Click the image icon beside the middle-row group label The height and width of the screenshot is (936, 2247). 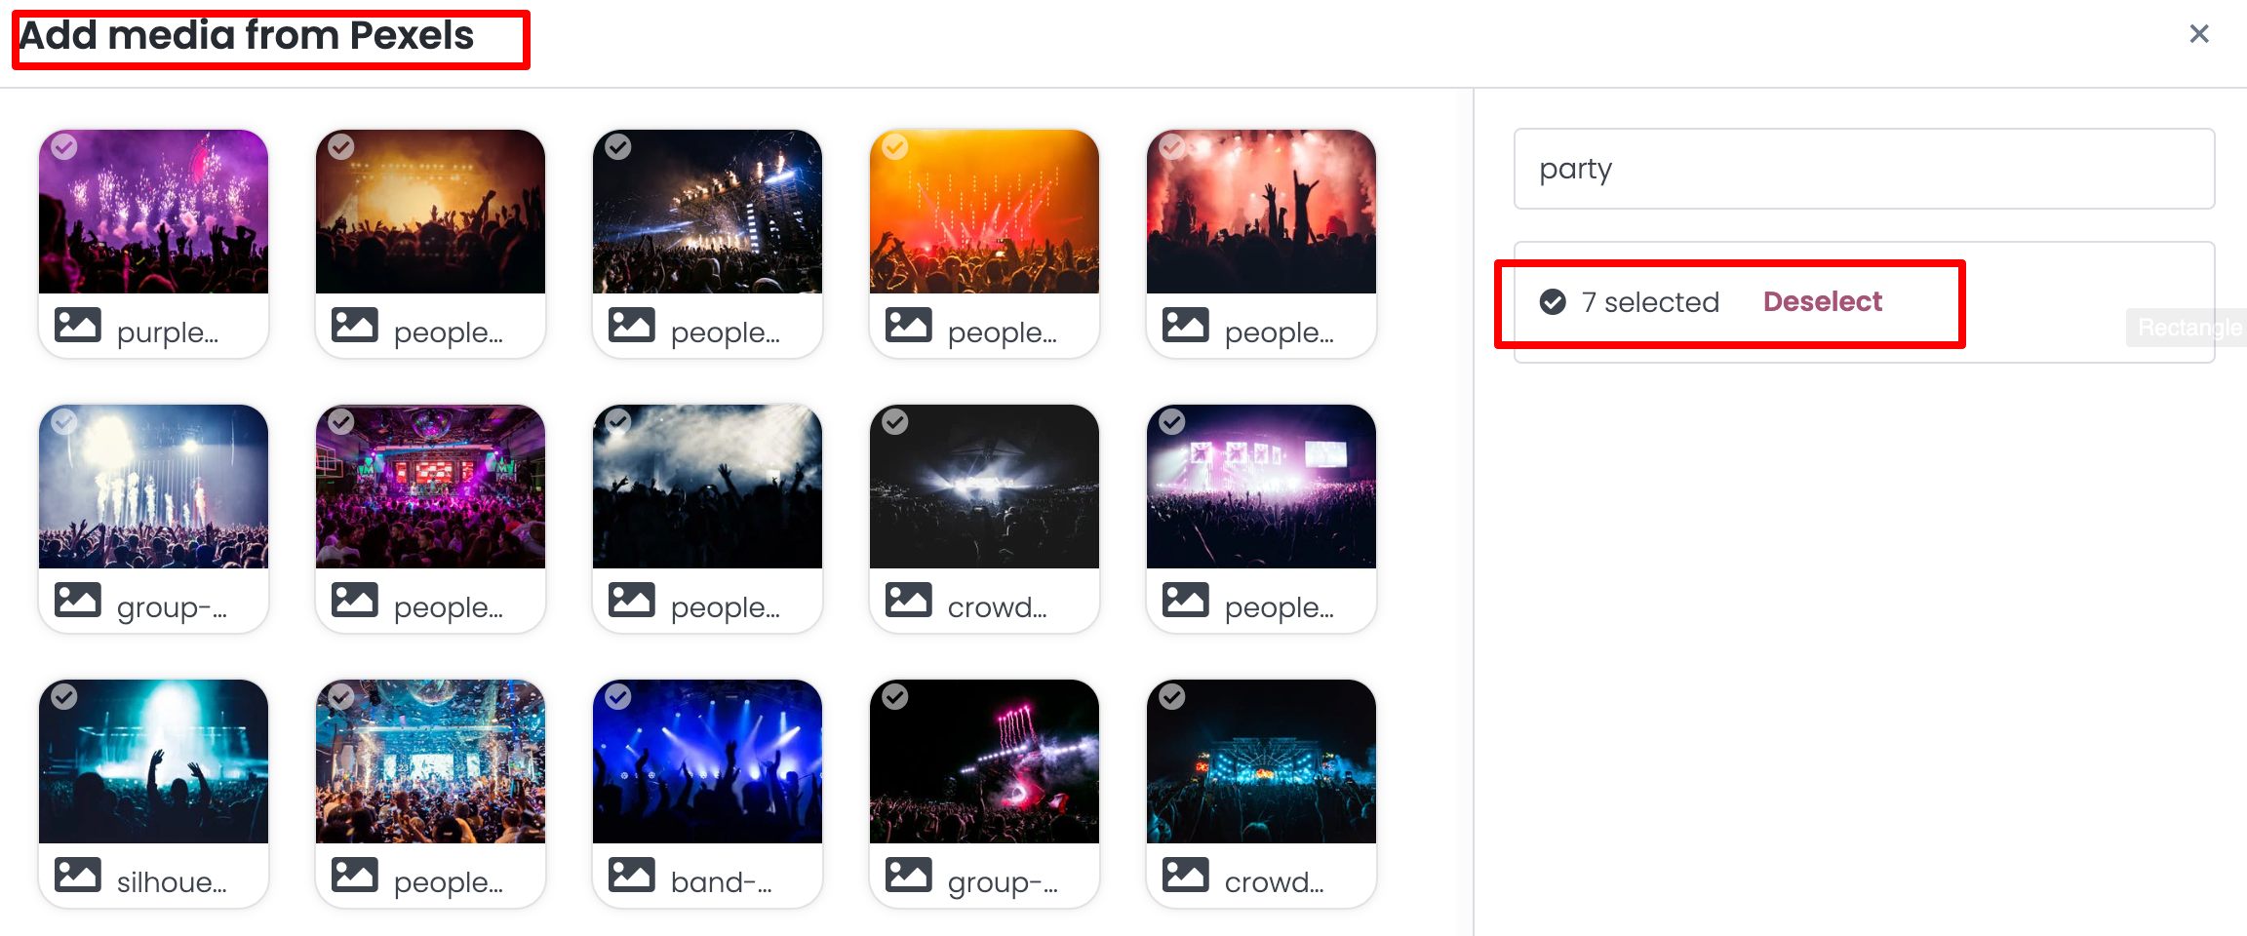(78, 600)
